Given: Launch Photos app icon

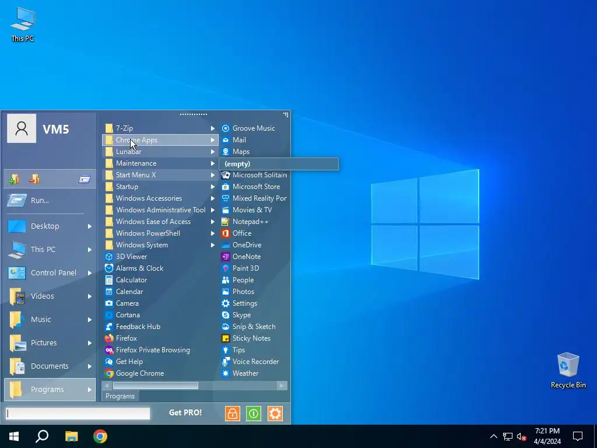Looking at the screenshot, I should pos(226,292).
